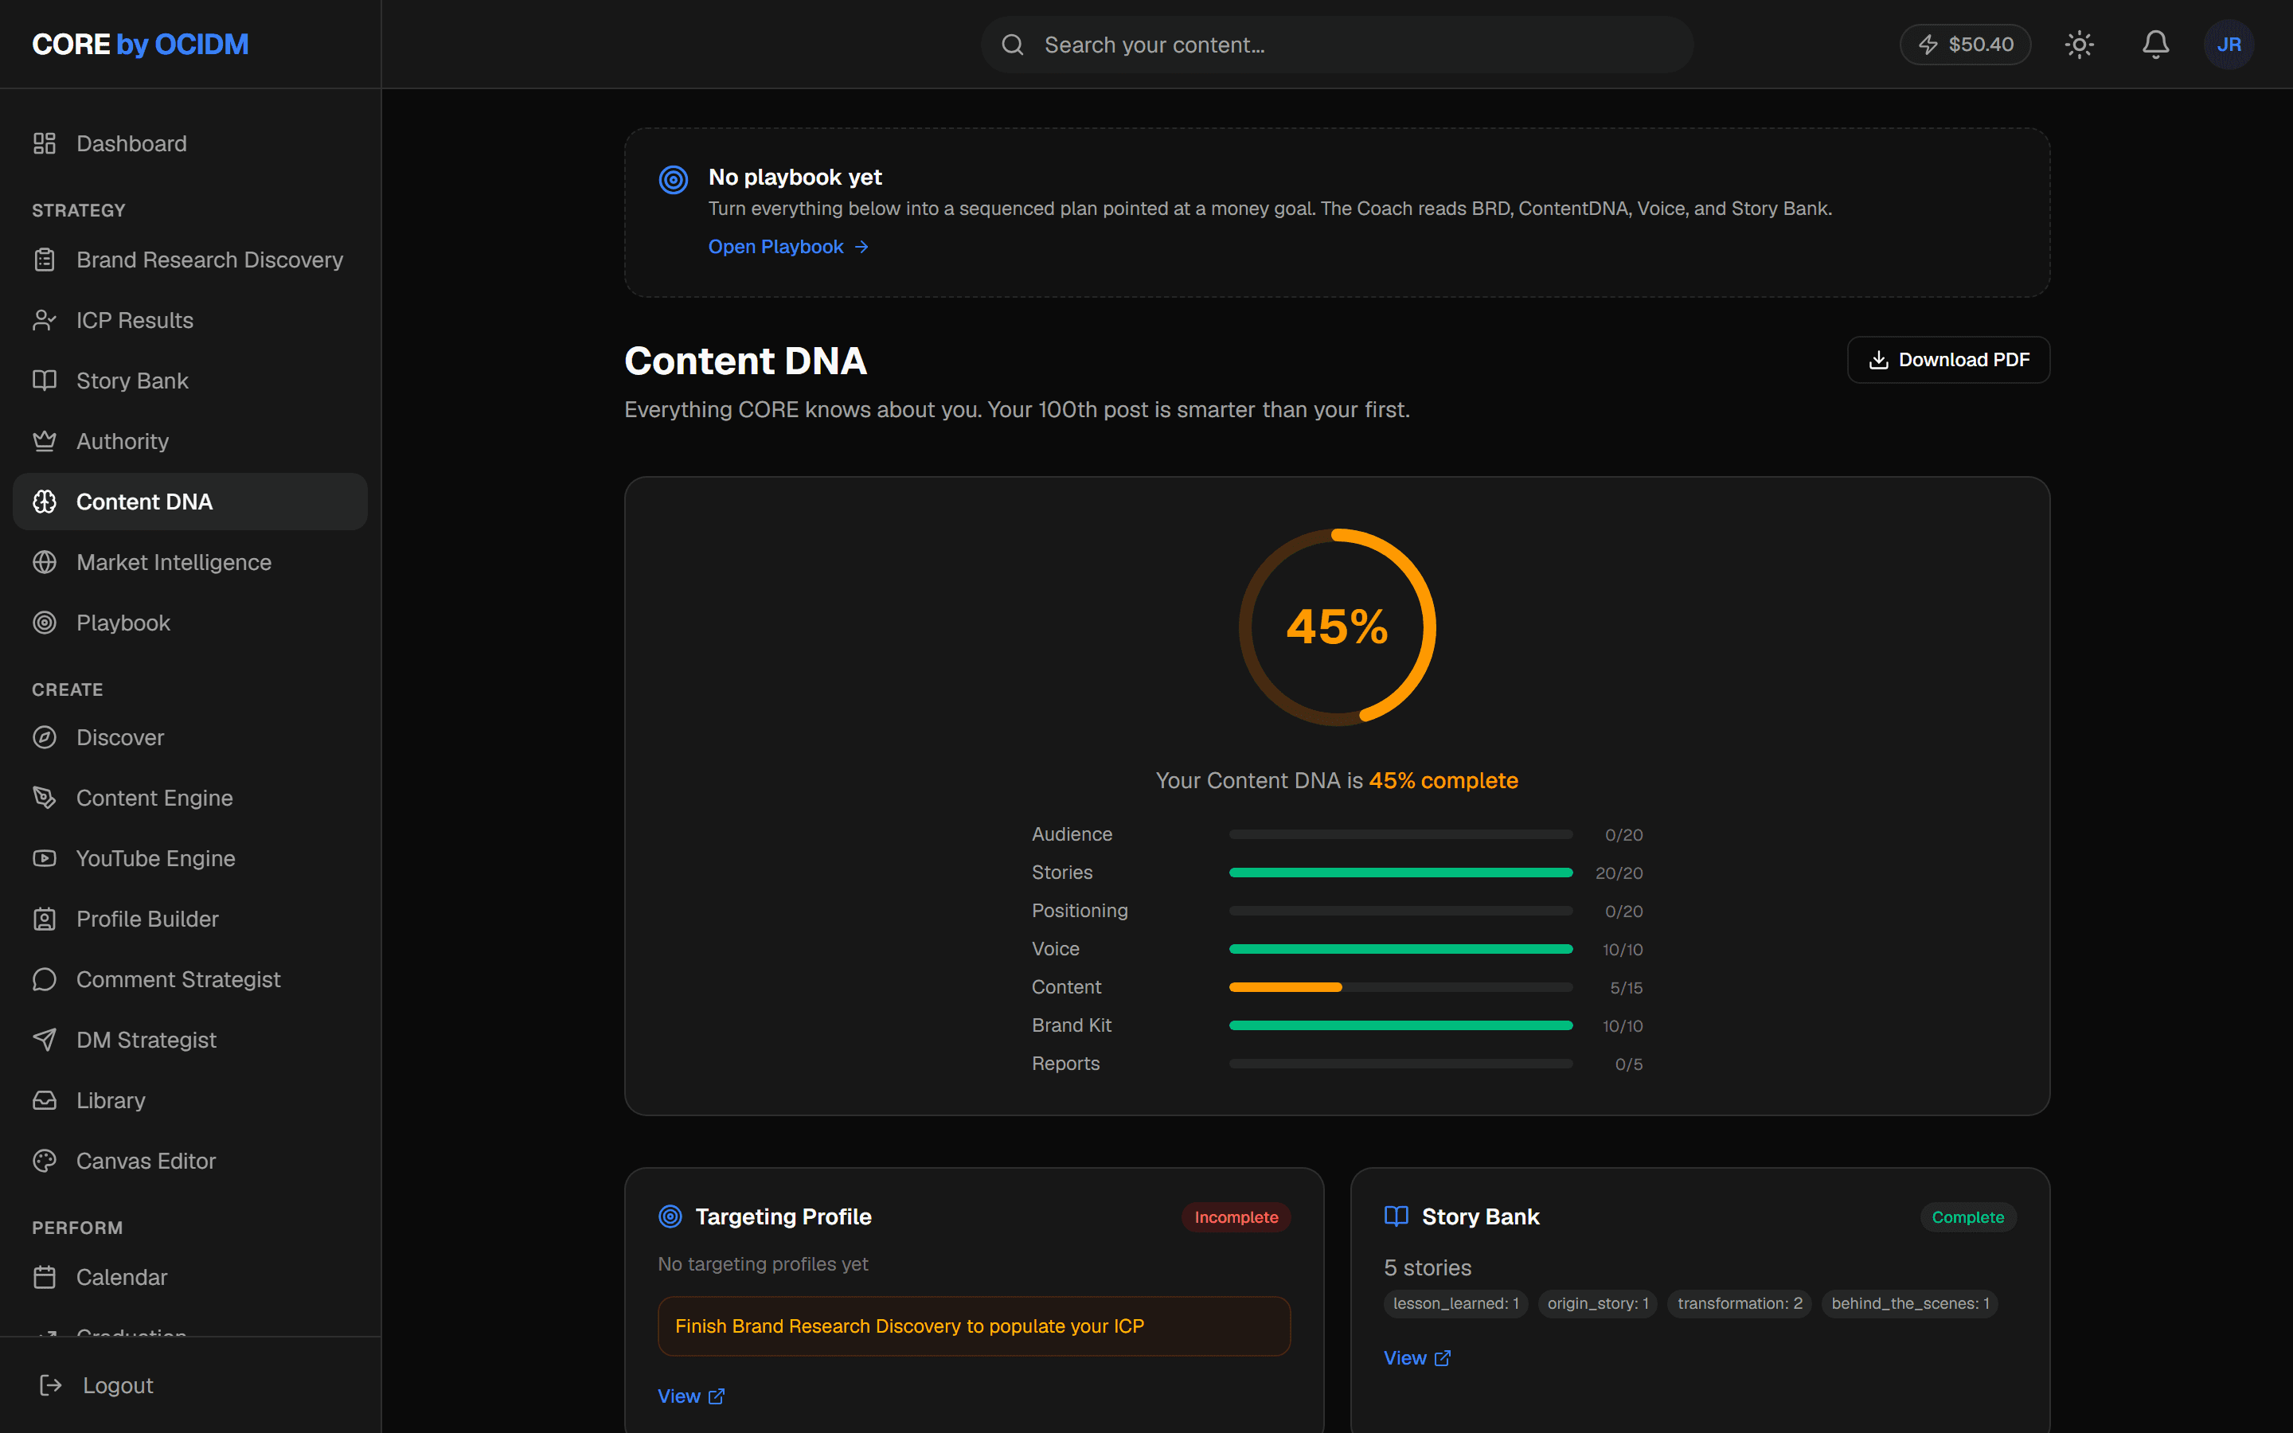Click the Content DNA brain icon
The height and width of the screenshot is (1433, 2293).
[45, 502]
